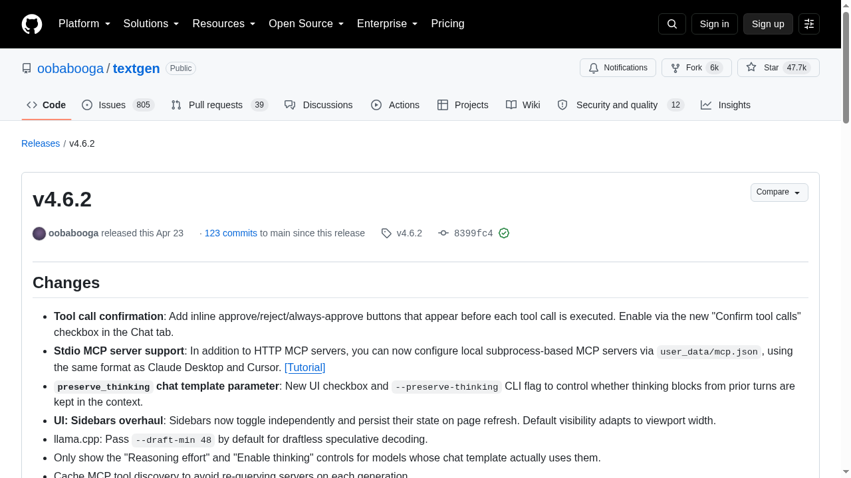Click the v4.6.2 release title
This screenshot has height=478, width=851.
tap(62, 199)
